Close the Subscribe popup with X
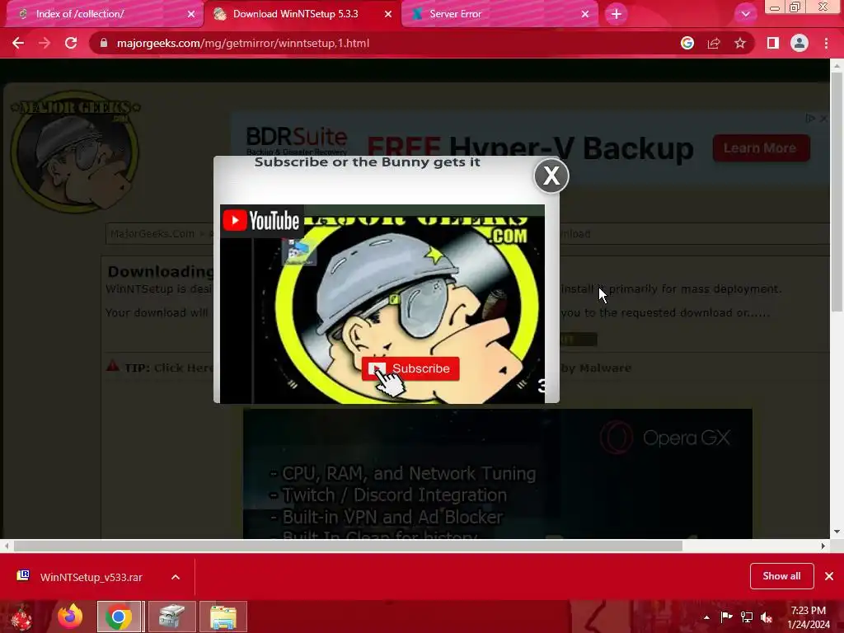This screenshot has height=633, width=844. click(x=551, y=176)
